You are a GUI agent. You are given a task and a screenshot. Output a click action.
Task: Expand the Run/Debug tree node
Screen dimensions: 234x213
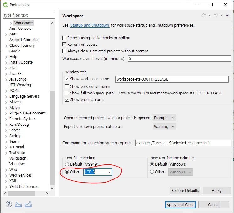pyautogui.click(x=6, y=125)
